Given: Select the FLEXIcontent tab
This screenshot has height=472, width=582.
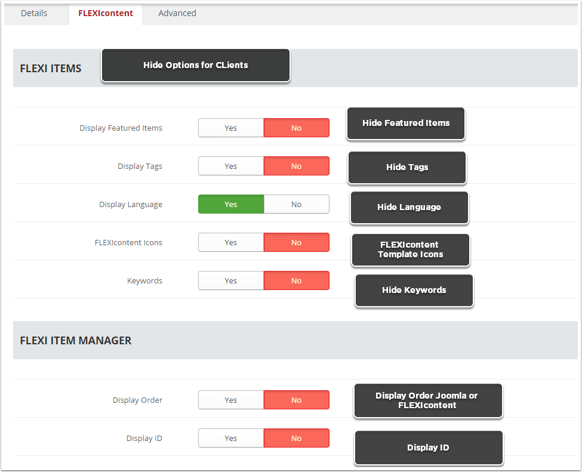Looking at the screenshot, I should point(106,13).
